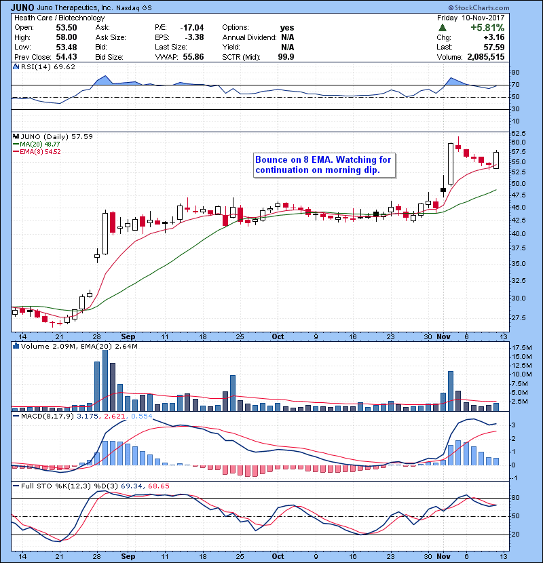Click the MACD(8,17,9) indicator label
Screen dimensions: 543x563
point(48,416)
